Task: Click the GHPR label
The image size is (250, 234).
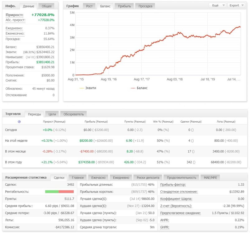Action: [165, 227]
